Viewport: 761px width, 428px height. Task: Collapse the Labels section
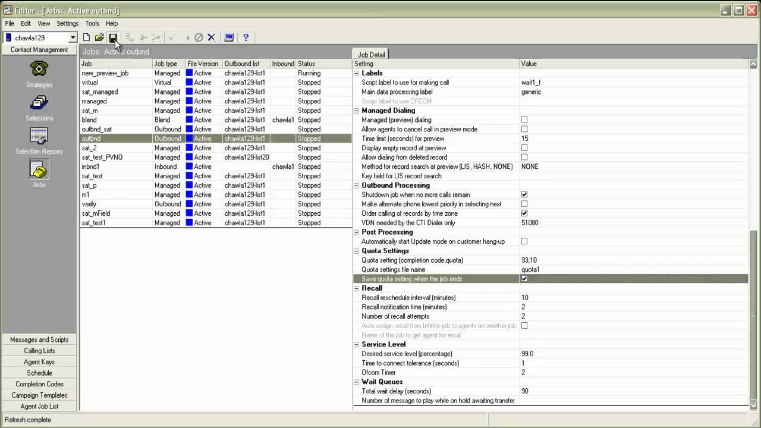(357, 73)
